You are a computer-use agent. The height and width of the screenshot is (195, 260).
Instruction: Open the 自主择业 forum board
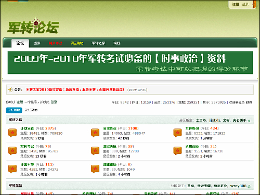110,128
